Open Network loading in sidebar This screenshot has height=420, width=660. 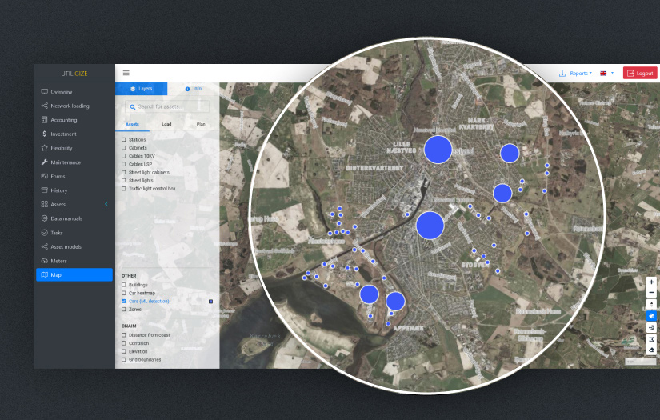pyautogui.click(x=70, y=106)
